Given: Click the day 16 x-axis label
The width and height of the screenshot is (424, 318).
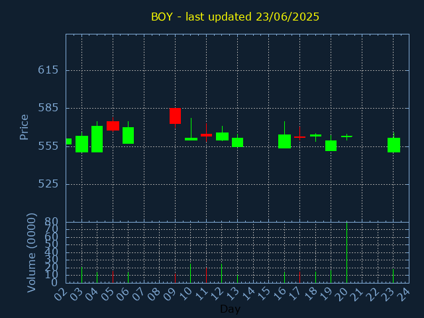Looking at the screenshot, I should coord(279,294).
